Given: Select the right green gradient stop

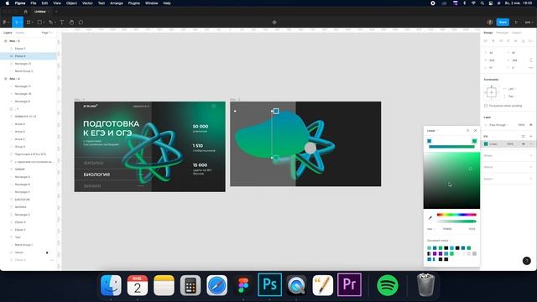Looking at the screenshot, I should click(x=474, y=141).
